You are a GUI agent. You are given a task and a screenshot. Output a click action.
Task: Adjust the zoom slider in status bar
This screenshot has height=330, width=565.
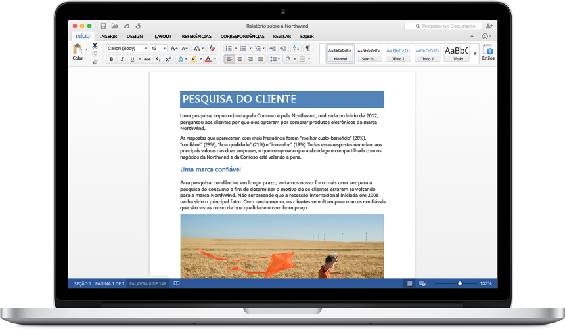point(459,283)
